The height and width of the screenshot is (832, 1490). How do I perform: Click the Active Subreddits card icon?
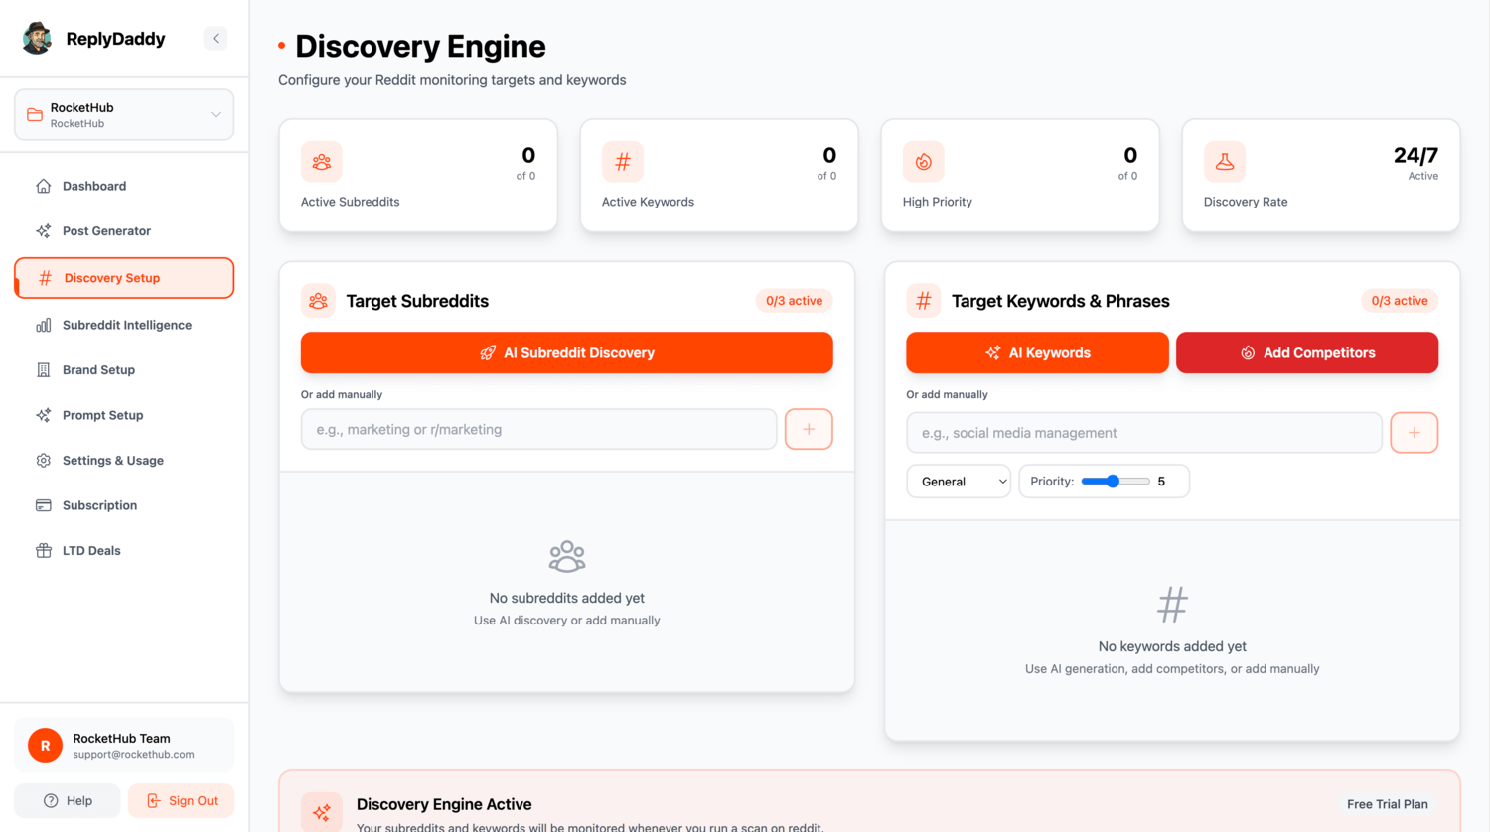[x=322, y=162]
